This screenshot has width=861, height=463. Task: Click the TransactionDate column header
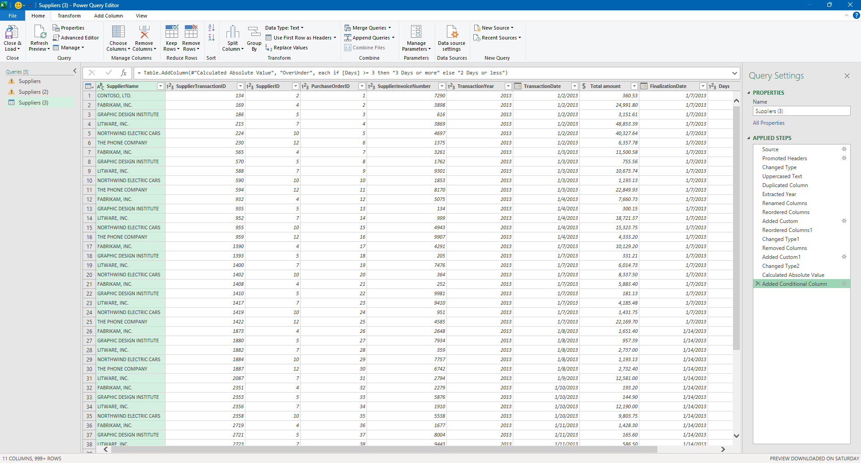coord(546,86)
